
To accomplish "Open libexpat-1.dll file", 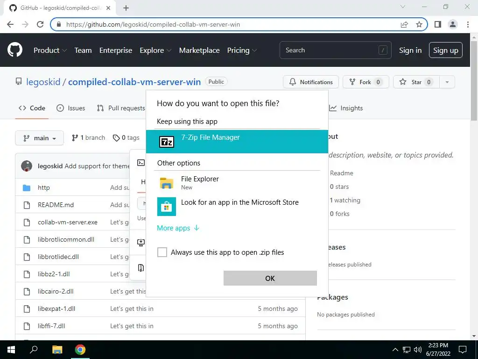I will [x=56, y=309].
